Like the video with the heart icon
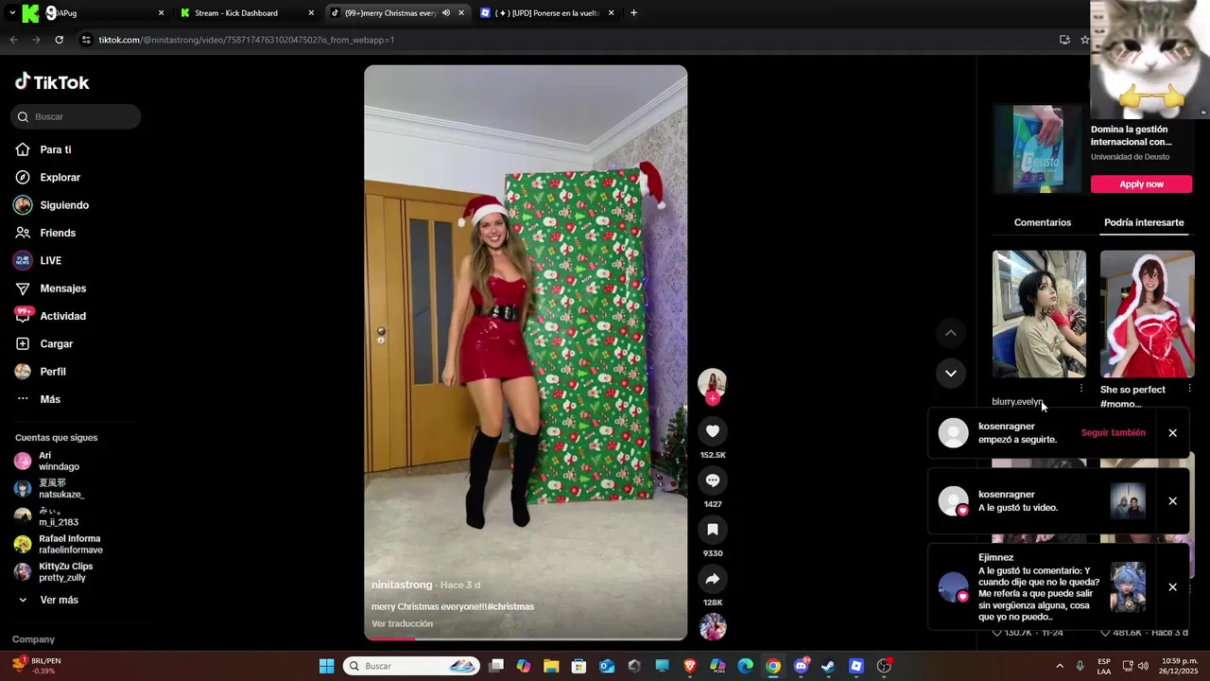 pos(713,431)
